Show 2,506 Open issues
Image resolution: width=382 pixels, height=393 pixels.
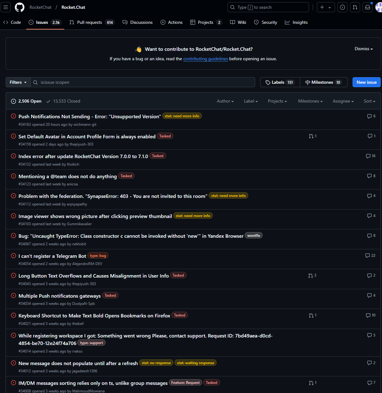[26, 101]
